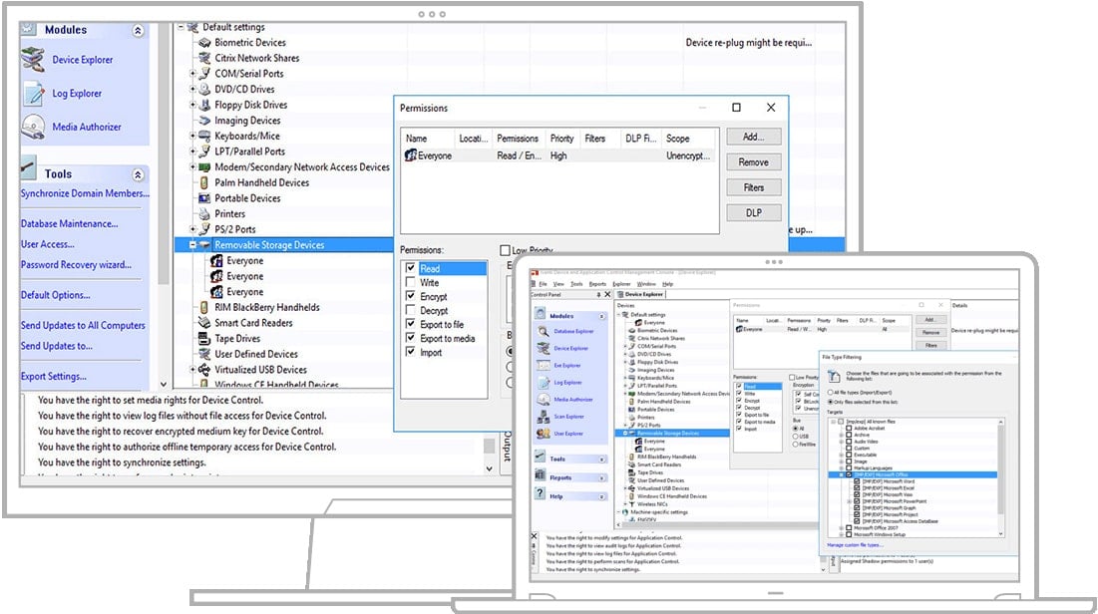
Task: Click Priority column header on monitor dialog
Action: pos(562,139)
